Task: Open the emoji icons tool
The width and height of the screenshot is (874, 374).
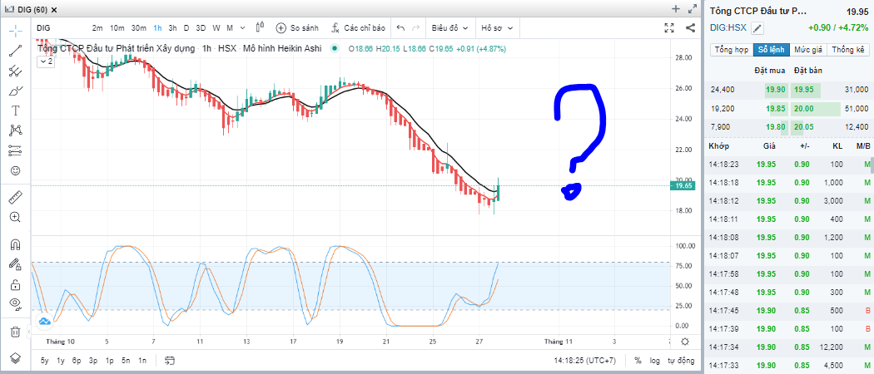Action: click(16, 170)
